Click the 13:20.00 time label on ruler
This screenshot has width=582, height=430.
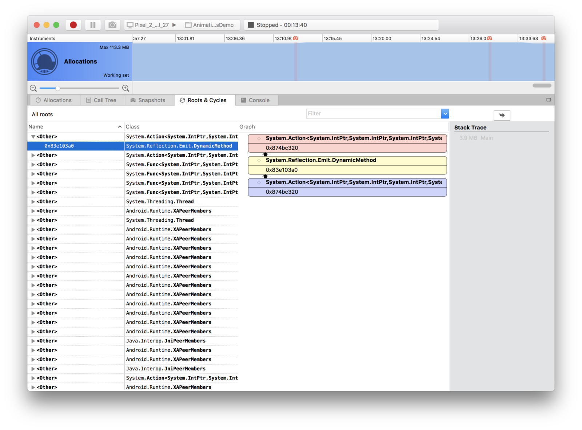click(382, 39)
